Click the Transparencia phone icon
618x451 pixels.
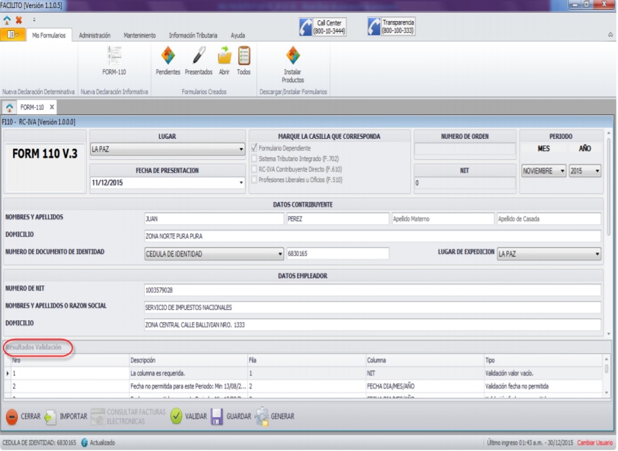coord(374,26)
